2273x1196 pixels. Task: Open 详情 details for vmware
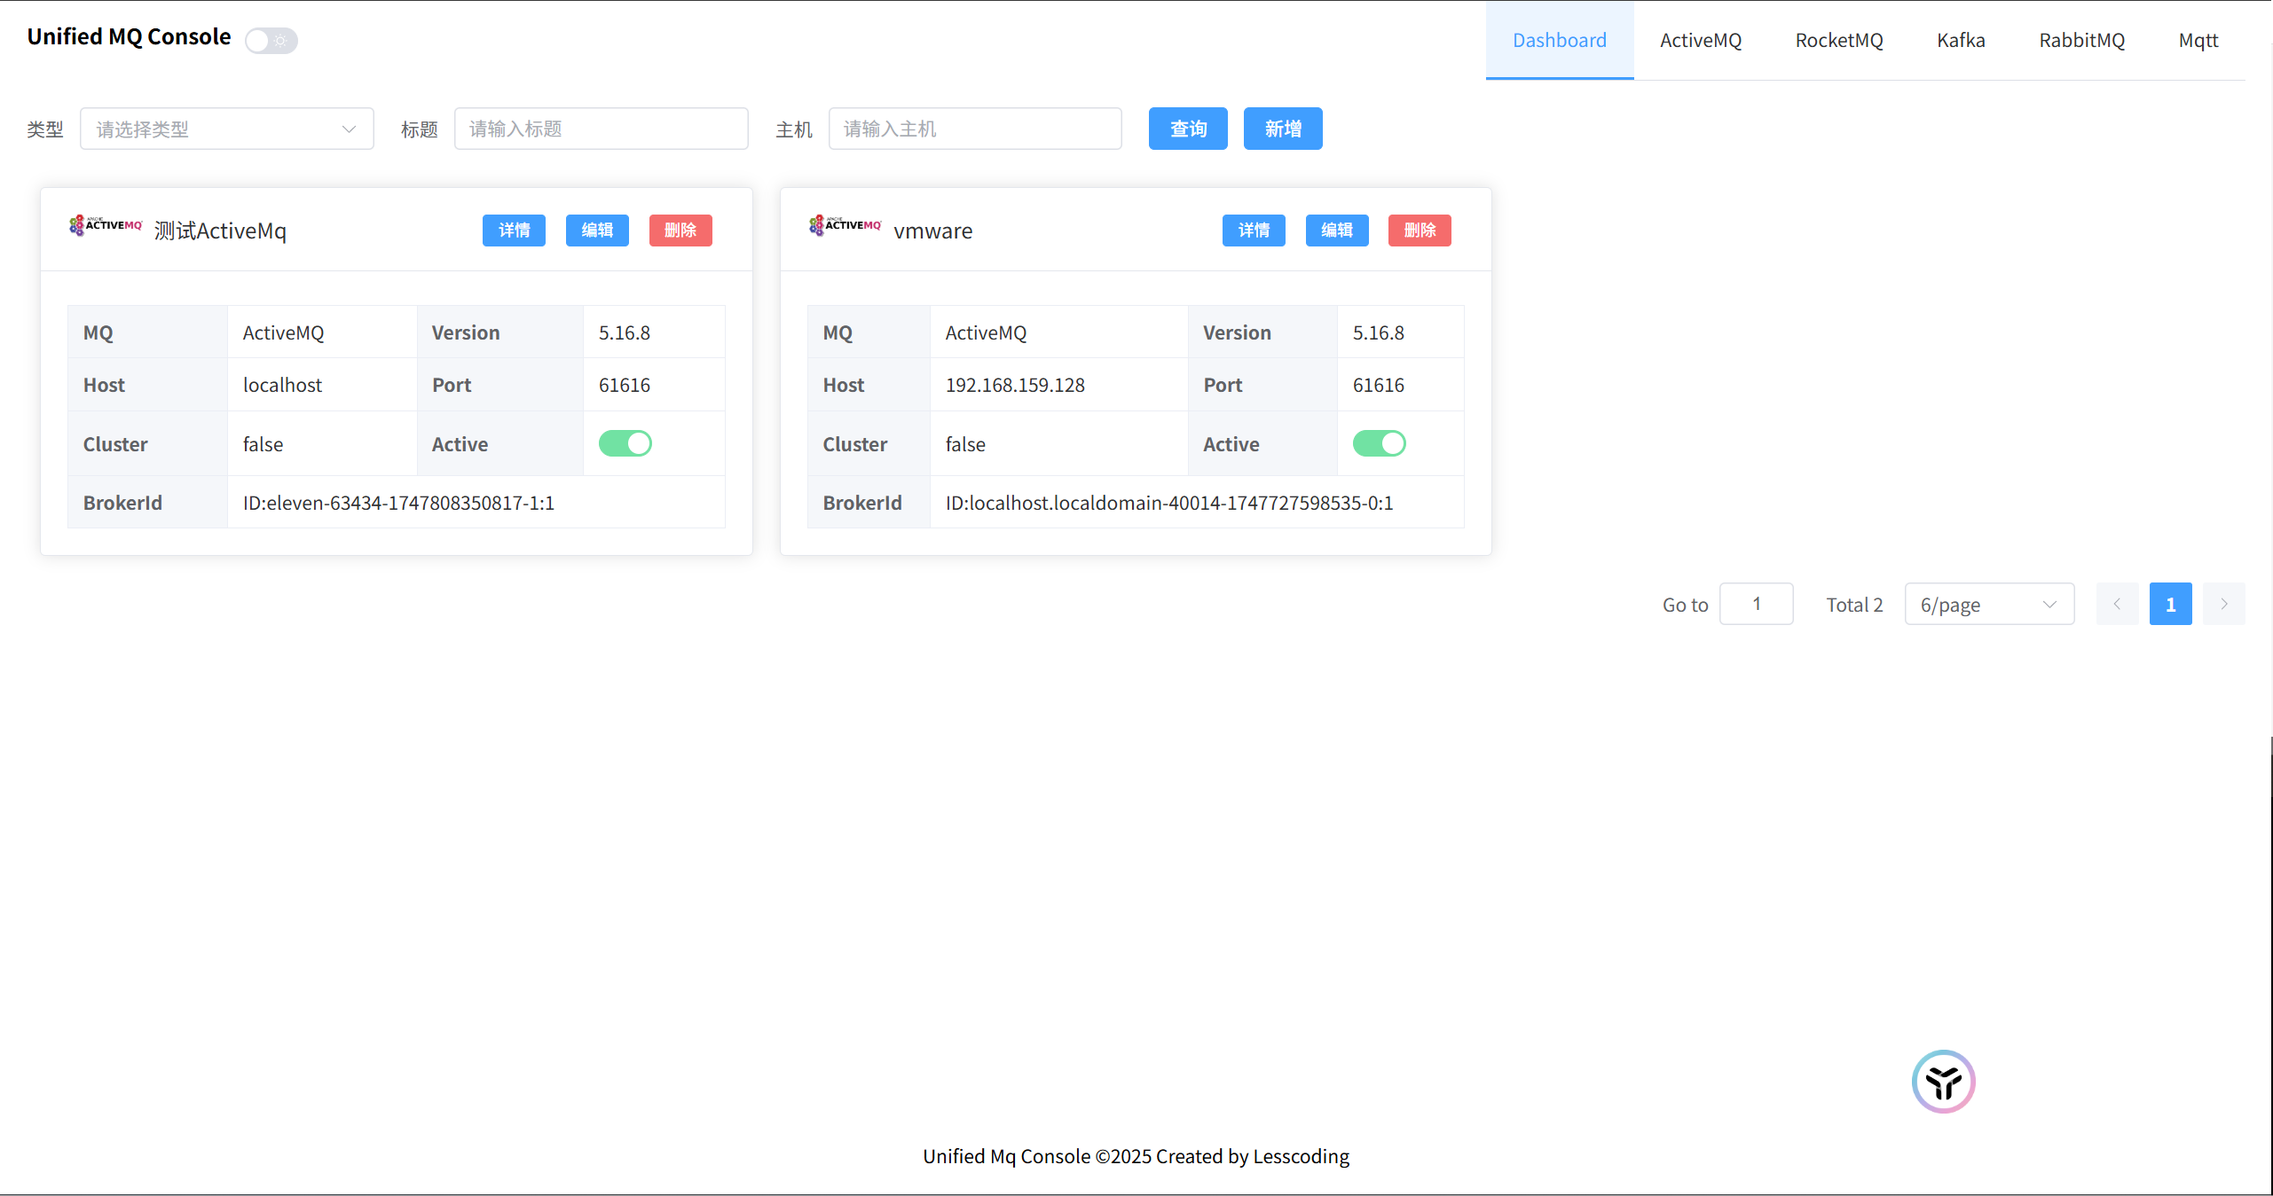coord(1253,231)
